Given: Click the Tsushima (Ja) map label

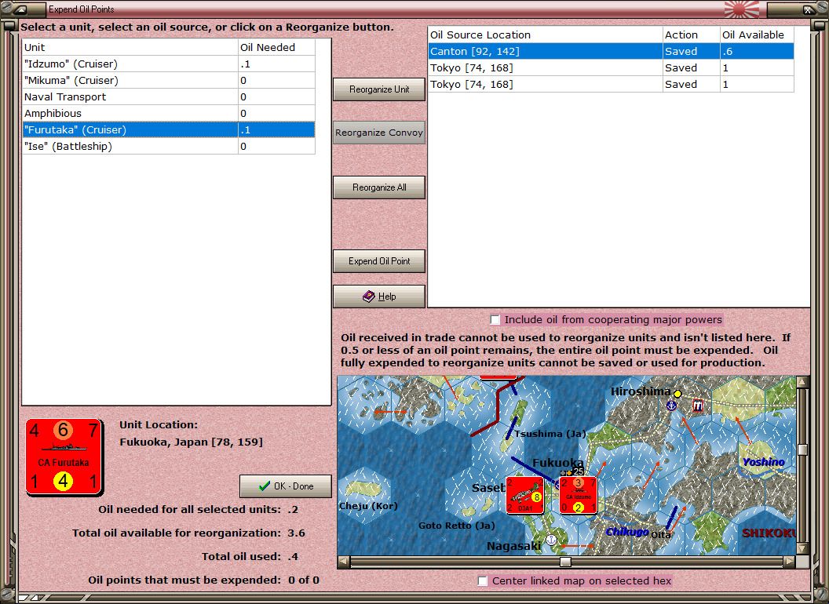Looking at the screenshot, I should [550, 434].
